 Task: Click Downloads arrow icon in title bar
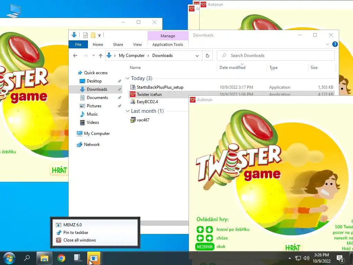[x=74, y=35]
